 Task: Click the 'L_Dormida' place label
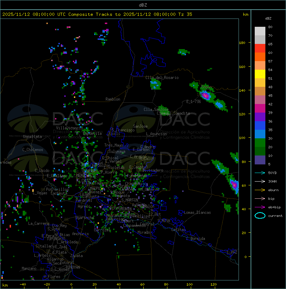click(x=196, y=239)
